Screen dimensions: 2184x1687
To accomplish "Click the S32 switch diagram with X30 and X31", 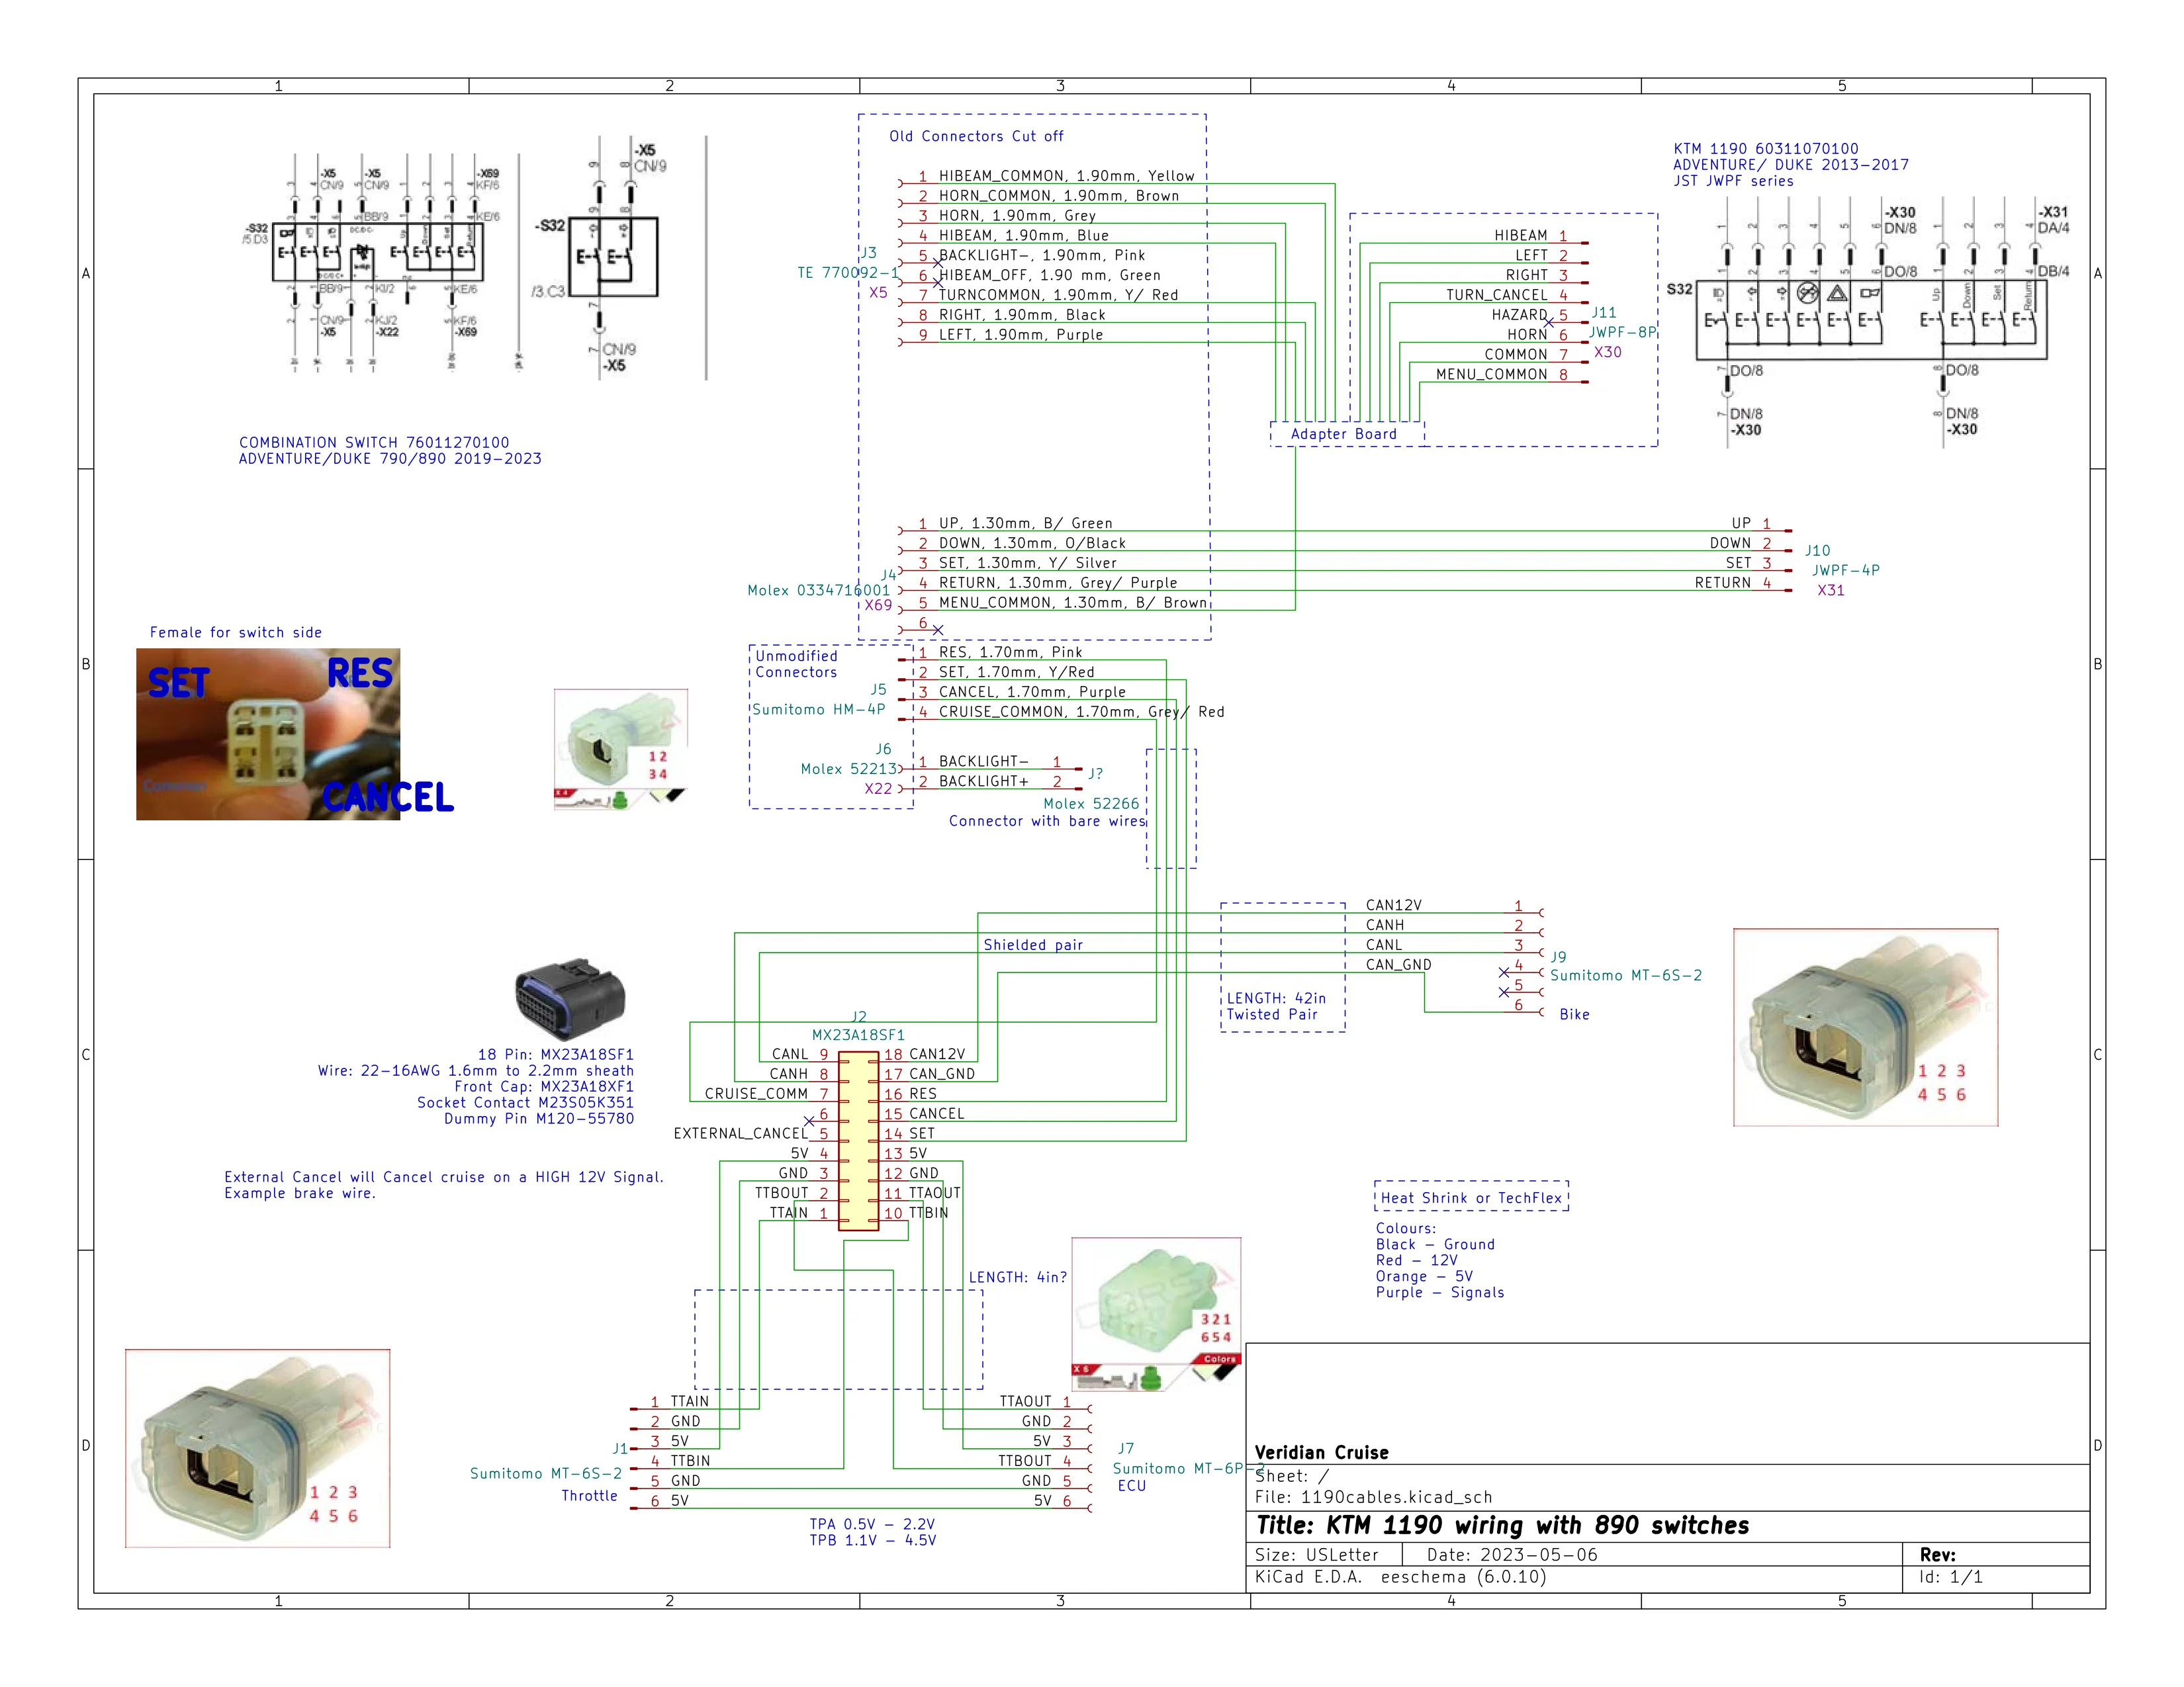I will pyautogui.click(x=1868, y=322).
